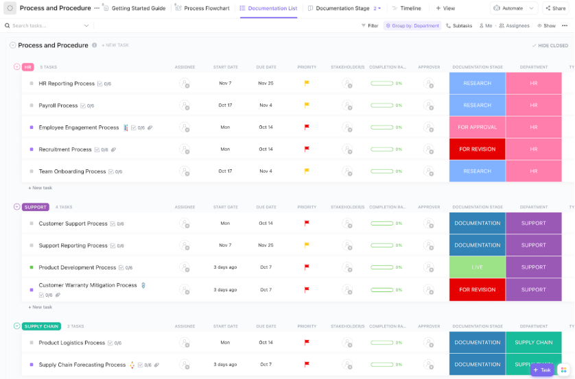
Task: Click the red FOR REVISION stage cell for Recruitment Process
Action: coord(478,149)
